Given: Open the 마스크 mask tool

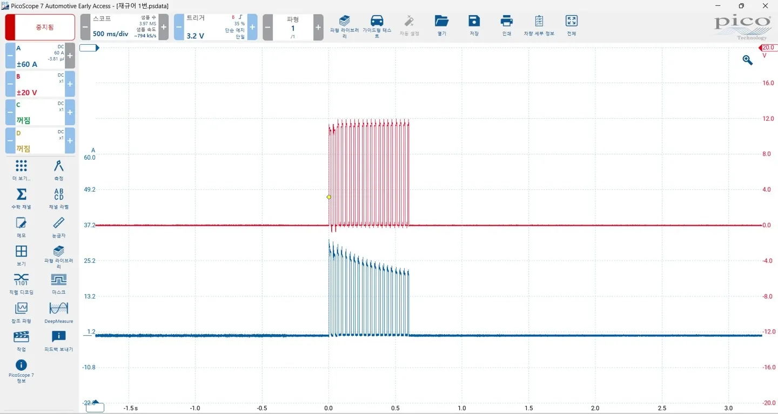Looking at the screenshot, I should (59, 284).
